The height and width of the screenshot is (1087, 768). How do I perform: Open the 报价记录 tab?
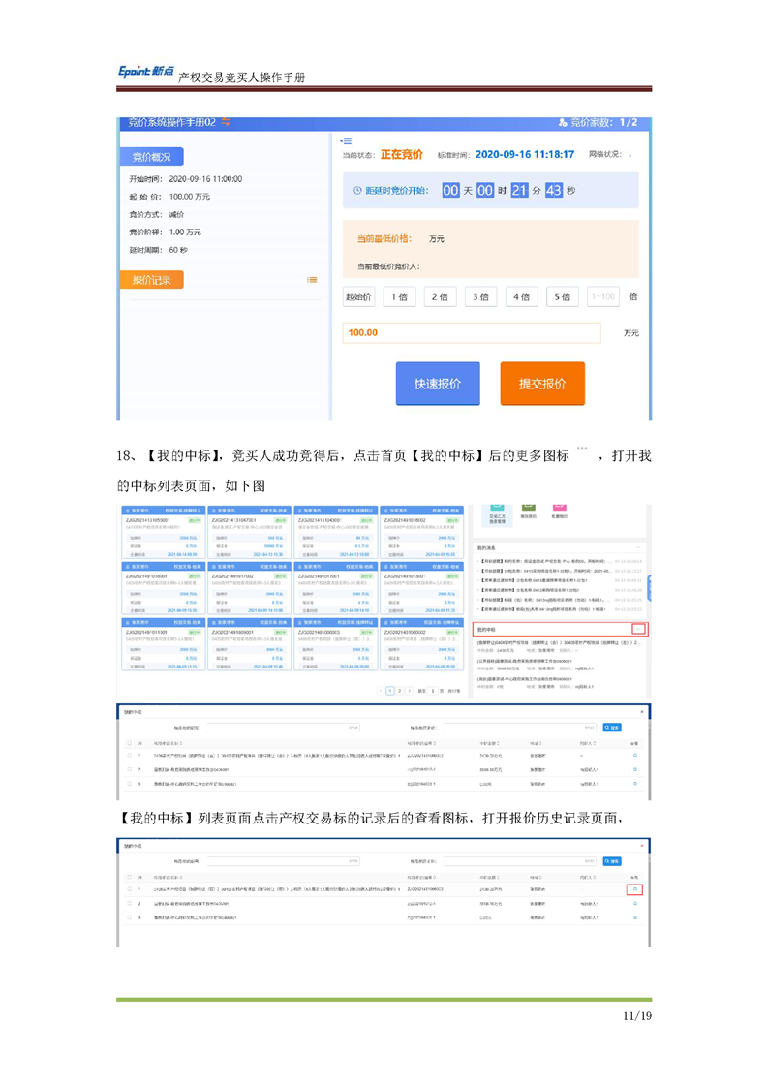(151, 280)
